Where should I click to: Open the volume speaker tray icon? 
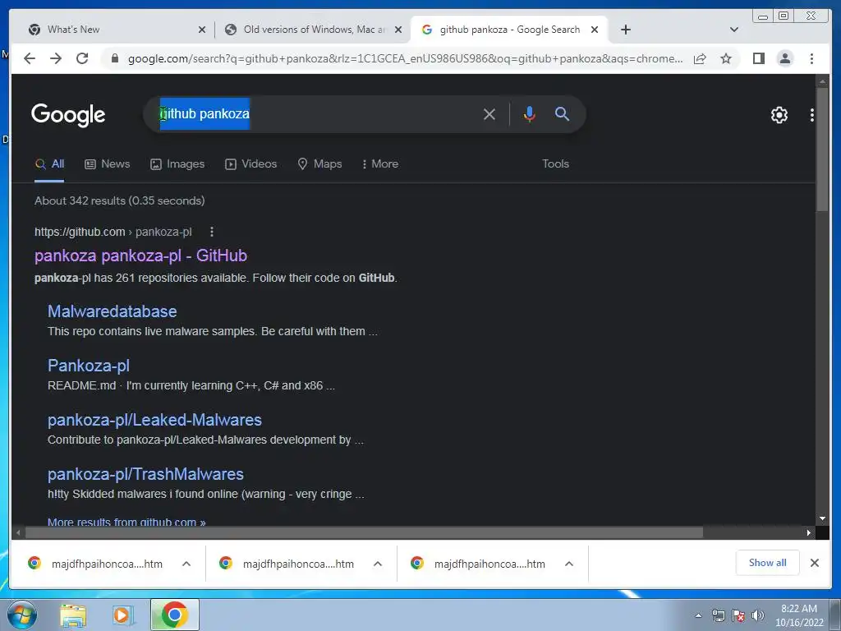pos(757,615)
